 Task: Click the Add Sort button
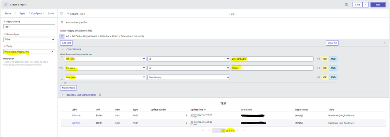[x=66, y=43]
